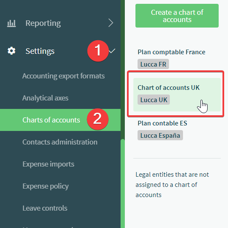Click the Settings gear icon
Screen dimensions: 228x228
11,51
